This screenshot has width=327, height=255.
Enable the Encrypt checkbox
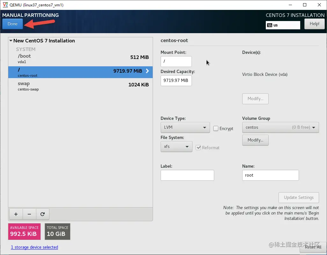(x=216, y=128)
